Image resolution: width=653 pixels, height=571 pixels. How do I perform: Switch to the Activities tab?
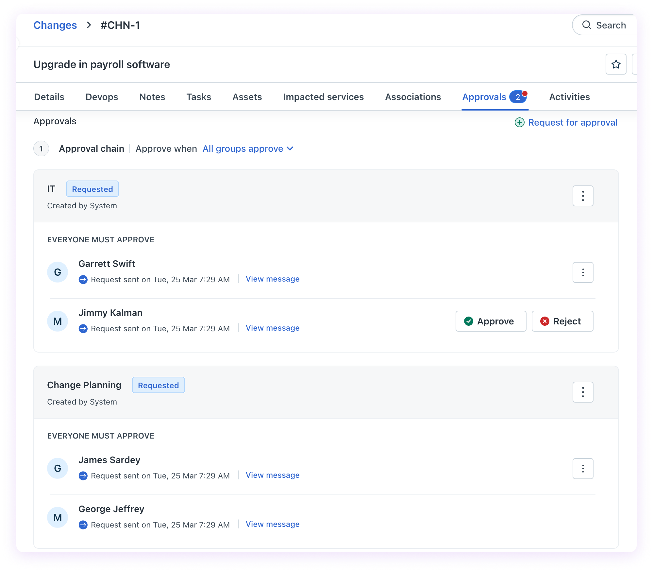click(569, 97)
